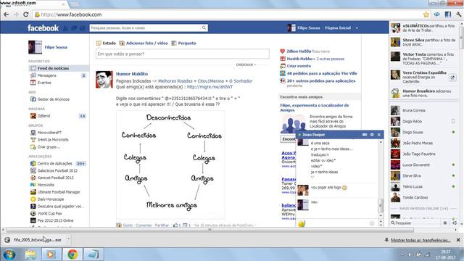Image resolution: width=464 pixels, height=261 pixels.
Task: Click chat friend search field Pesquisar
Action: pos(415,223)
